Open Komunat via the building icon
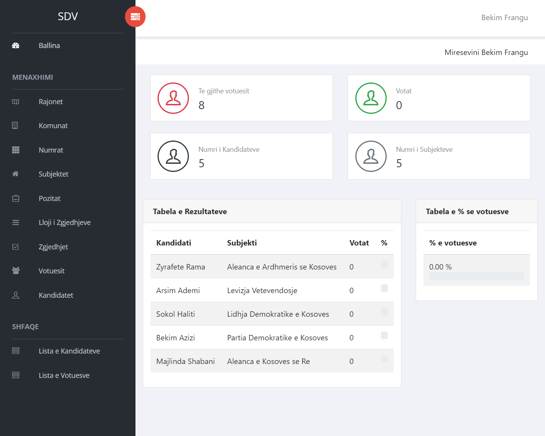Image resolution: width=545 pixels, height=436 pixels. [15, 125]
